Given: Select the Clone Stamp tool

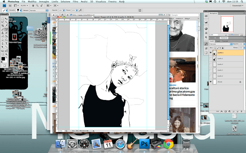Looking at the screenshot, I should (2, 33).
